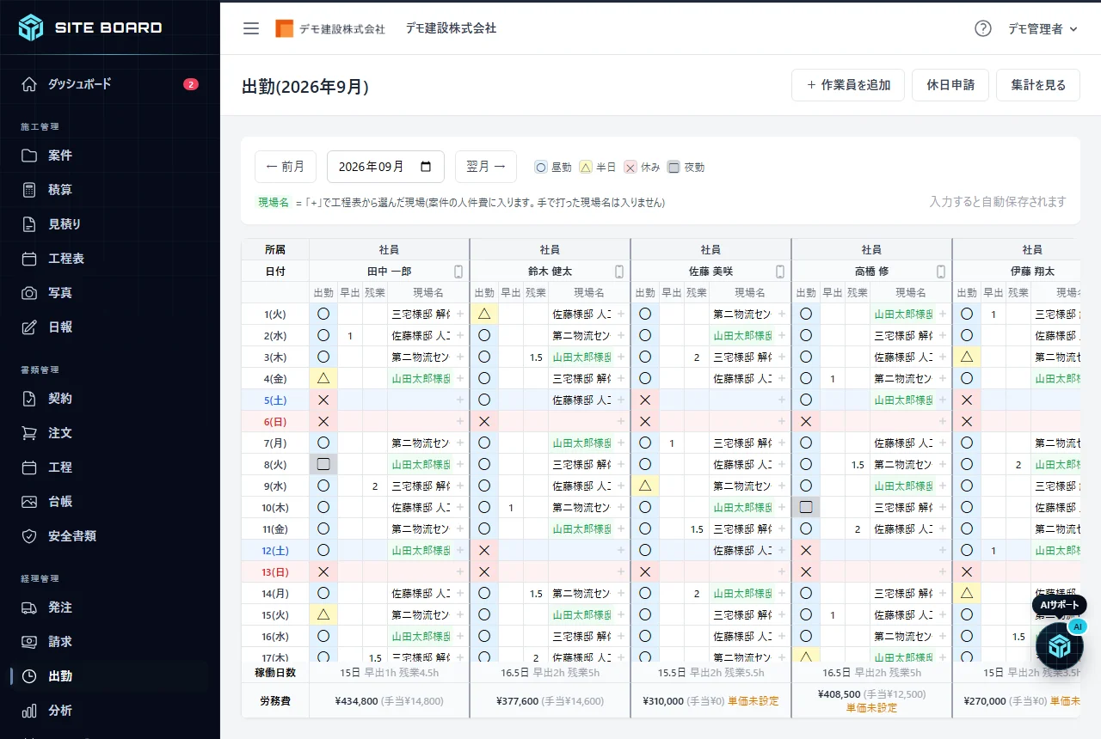Click the SITE BOARD logo

90,27
